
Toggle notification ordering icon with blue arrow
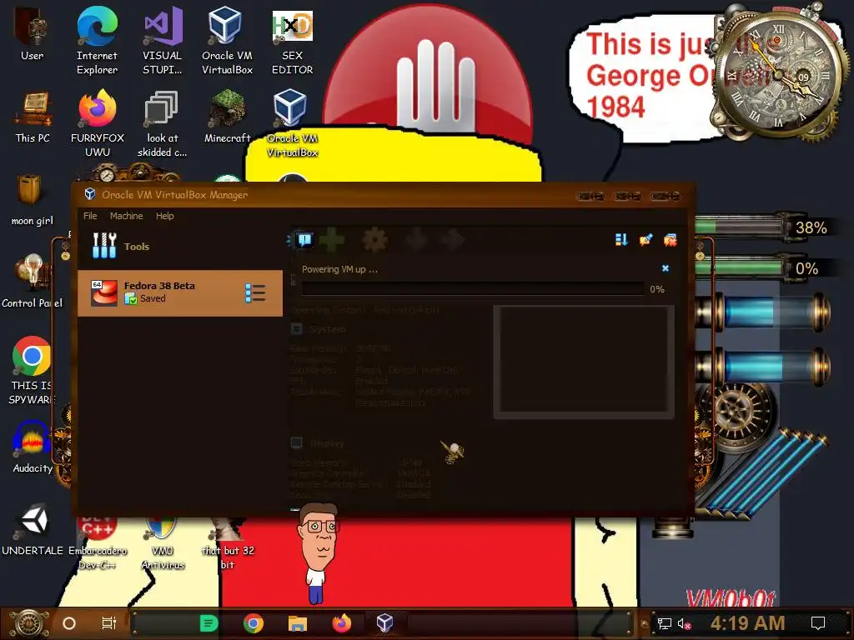click(x=621, y=240)
